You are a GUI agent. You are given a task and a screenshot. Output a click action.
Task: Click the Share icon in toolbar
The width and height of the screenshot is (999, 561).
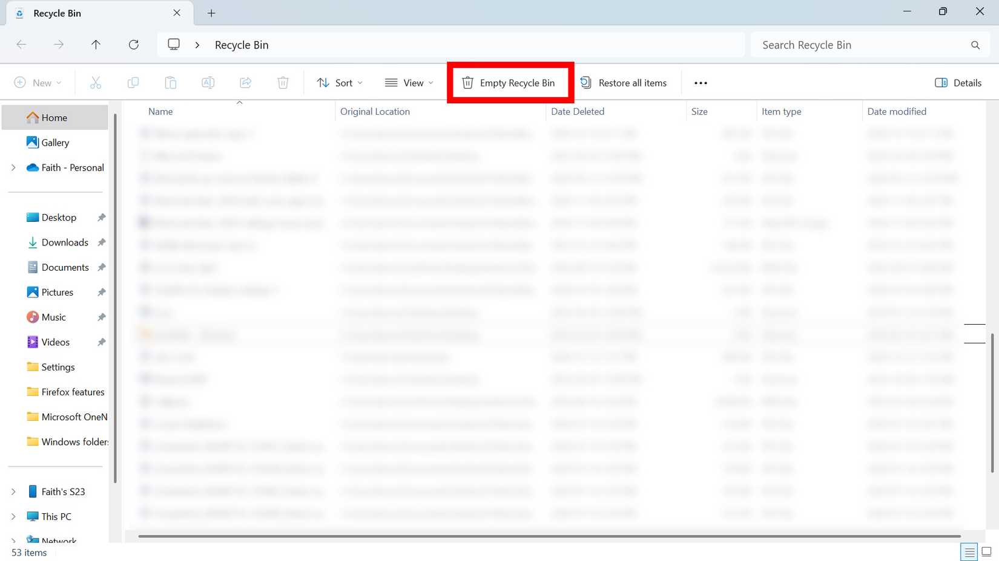(x=246, y=83)
